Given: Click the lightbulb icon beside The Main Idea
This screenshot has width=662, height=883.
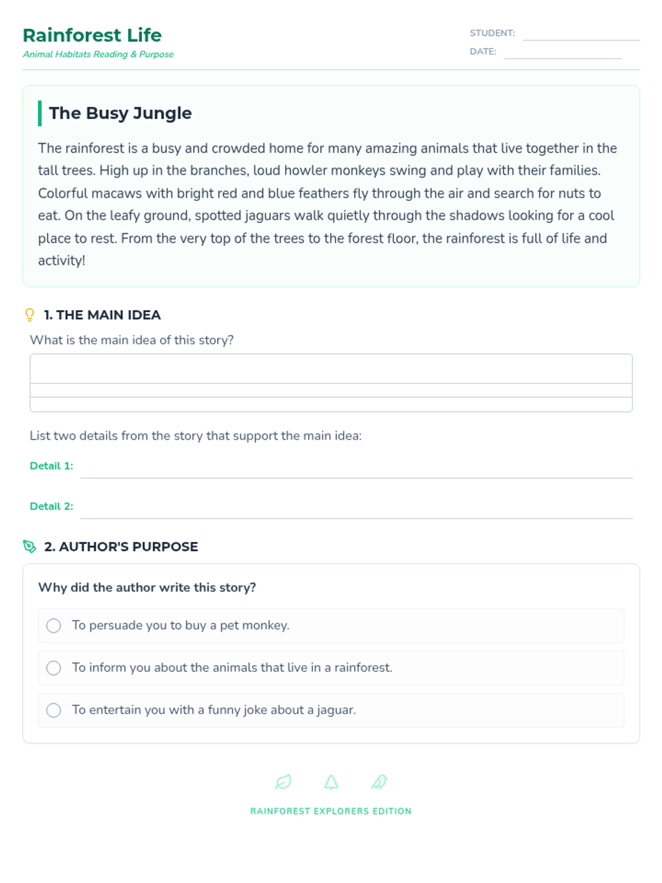Looking at the screenshot, I should 30,315.
